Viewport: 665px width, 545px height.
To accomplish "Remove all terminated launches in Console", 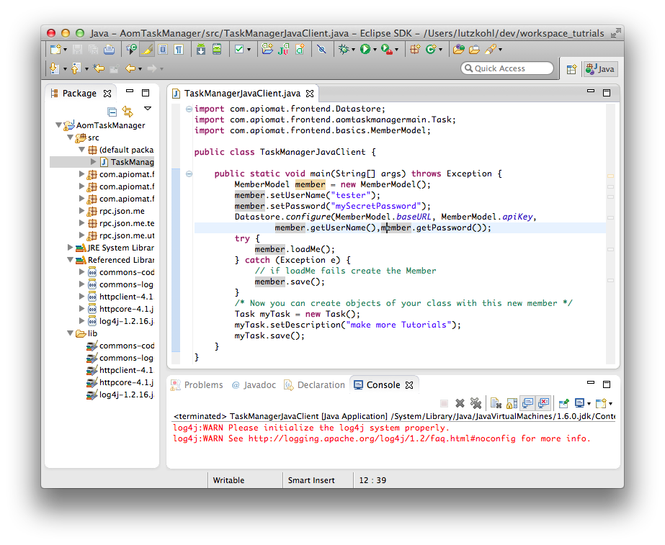I will click(x=476, y=403).
